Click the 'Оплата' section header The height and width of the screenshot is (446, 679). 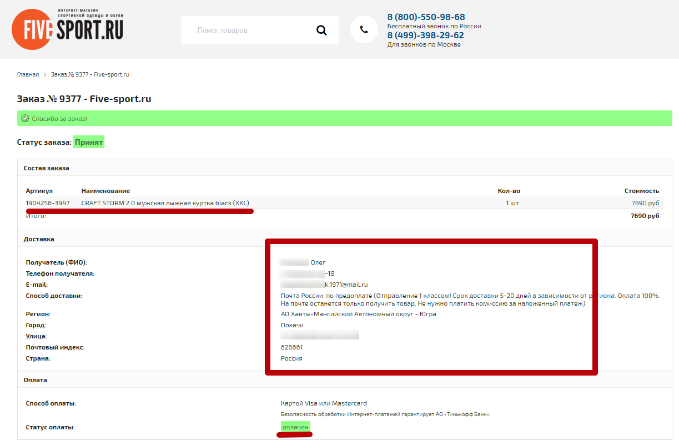click(36, 380)
